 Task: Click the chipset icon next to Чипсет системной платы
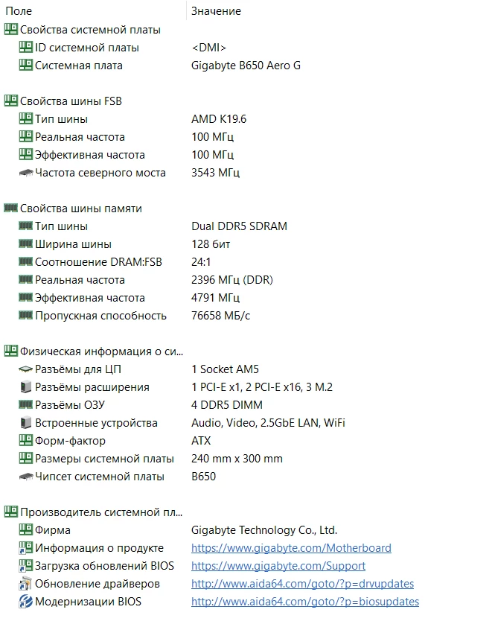[x=25, y=477]
